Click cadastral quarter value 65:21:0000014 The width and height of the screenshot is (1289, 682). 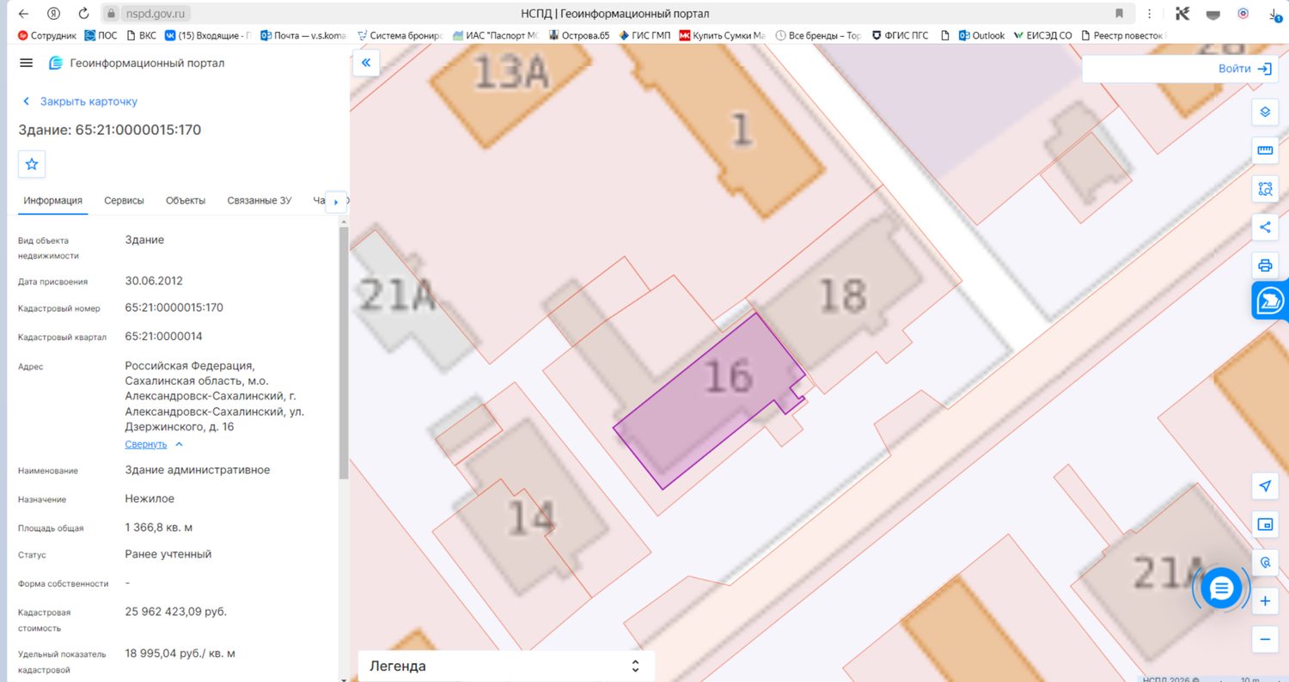(x=163, y=336)
